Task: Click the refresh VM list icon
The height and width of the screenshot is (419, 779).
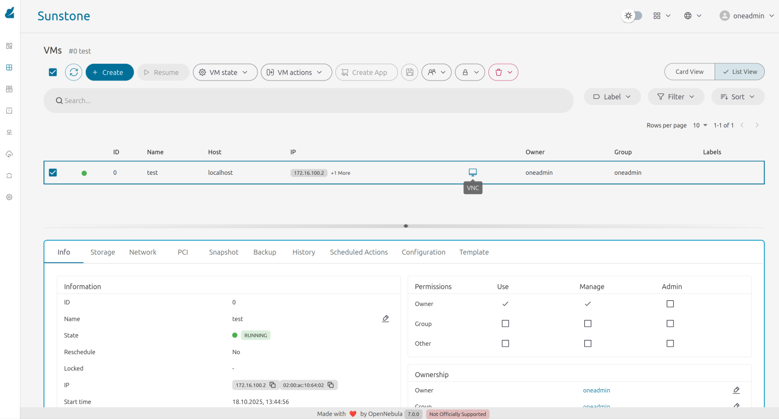Action: [x=74, y=72]
